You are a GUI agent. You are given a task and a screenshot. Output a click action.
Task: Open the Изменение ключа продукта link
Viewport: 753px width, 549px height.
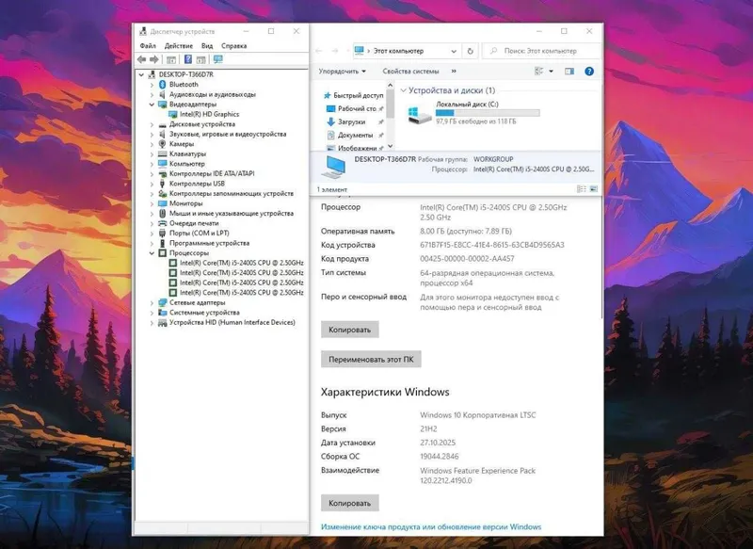pyautogui.click(x=431, y=527)
